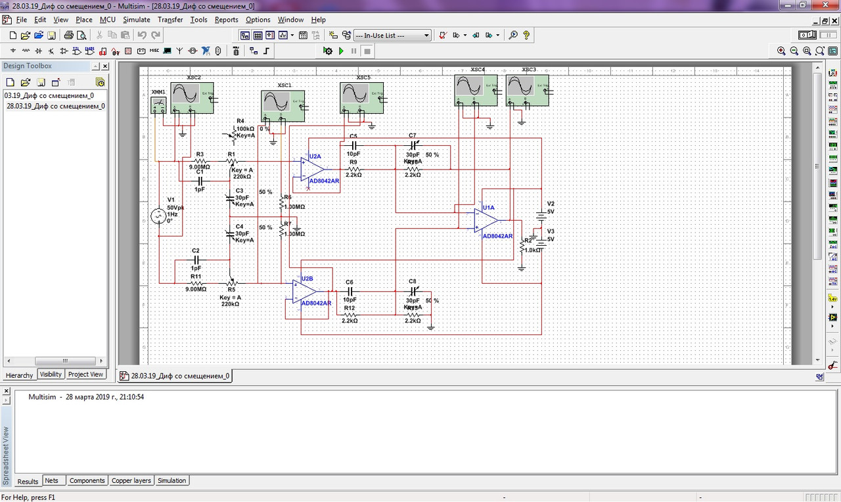Select the Results spreadsheet tab
Screen dimensions: 841x502
pyautogui.click(x=28, y=482)
